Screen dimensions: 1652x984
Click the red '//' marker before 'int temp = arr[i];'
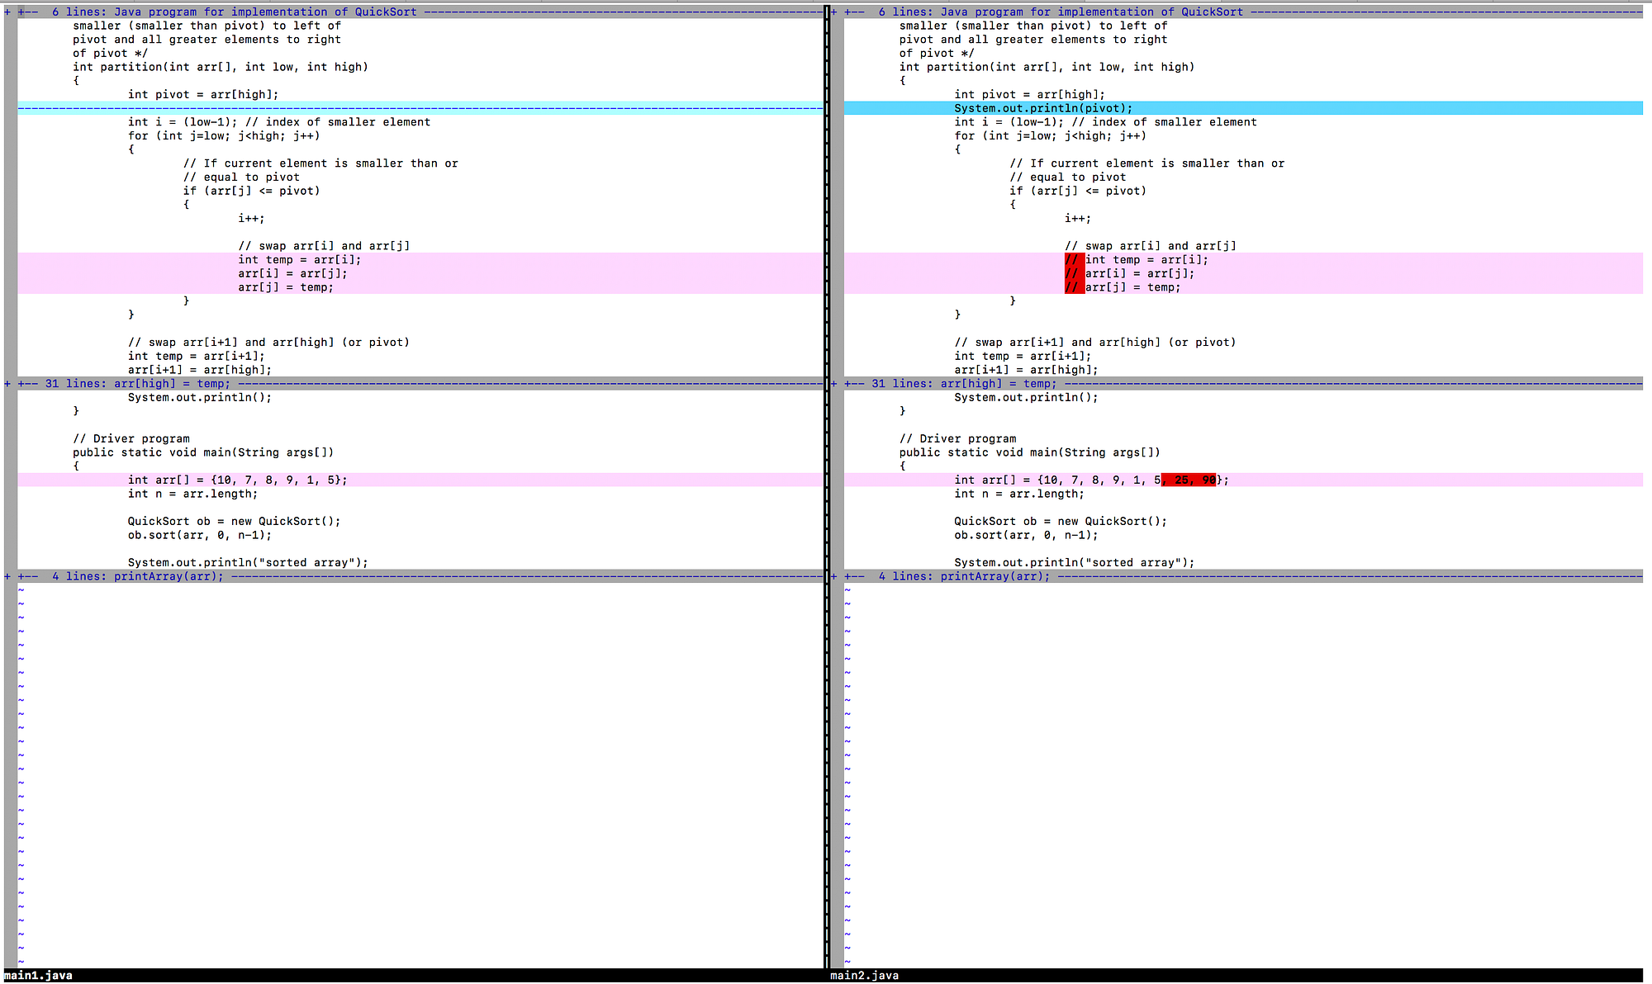coord(1072,259)
